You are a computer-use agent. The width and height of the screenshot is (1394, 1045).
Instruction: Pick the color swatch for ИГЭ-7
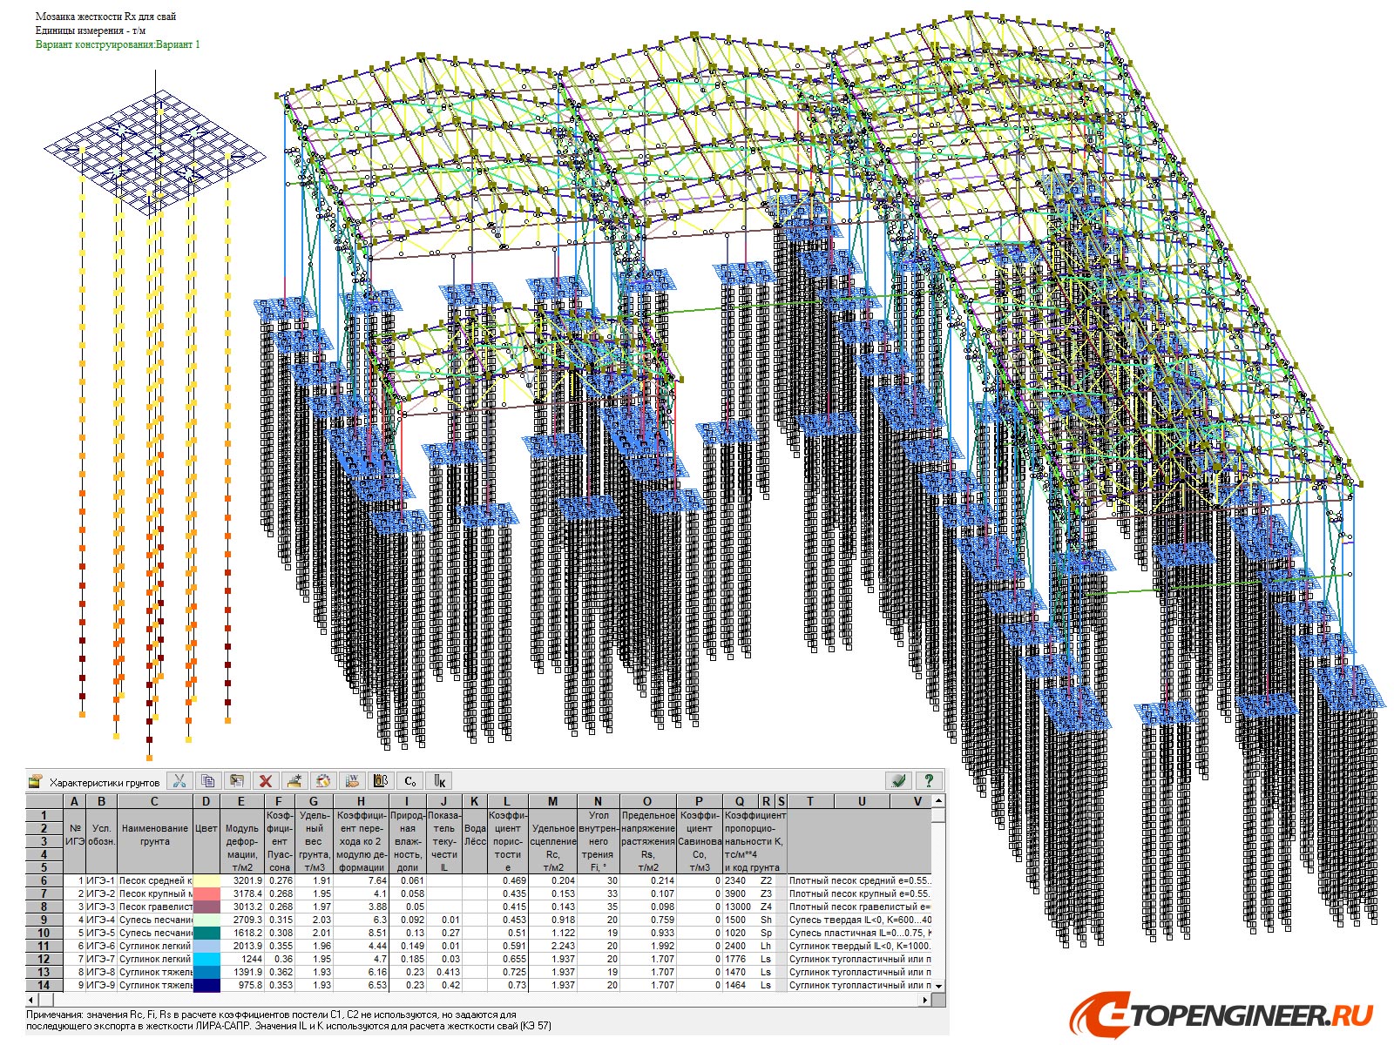pyautogui.click(x=206, y=959)
